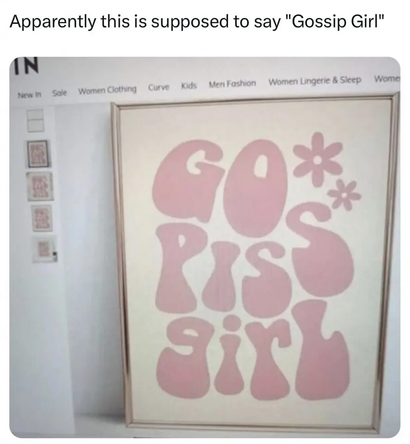Screen dimensions: 410x444
Task: Select the Sale navigation item
Action: [60, 92]
